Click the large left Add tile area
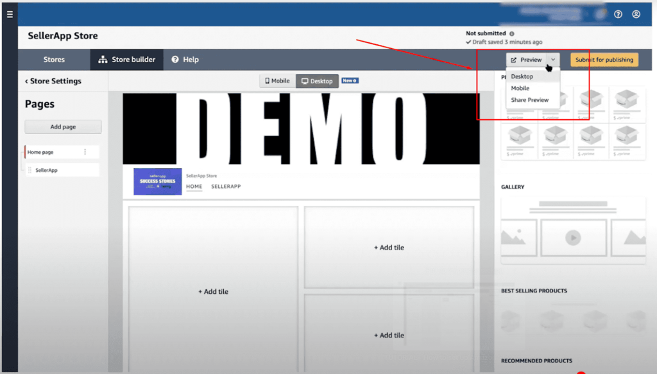 coord(213,291)
